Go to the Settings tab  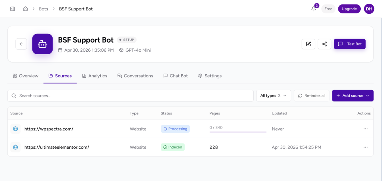click(210, 76)
